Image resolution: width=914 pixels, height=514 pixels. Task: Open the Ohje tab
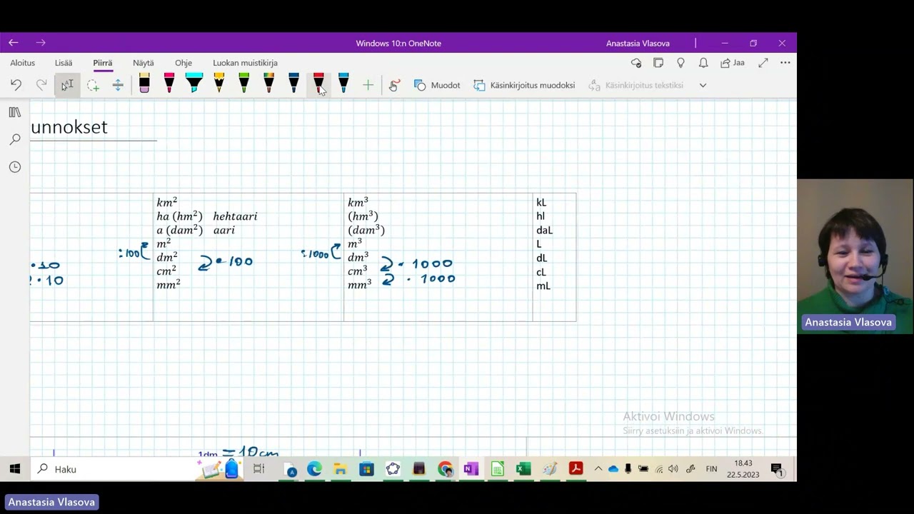click(184, 63)
